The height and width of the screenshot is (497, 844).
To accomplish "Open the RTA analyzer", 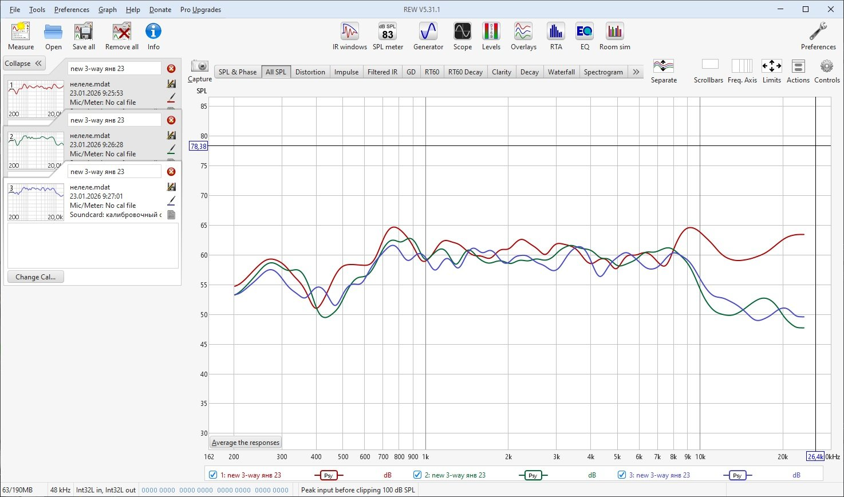I will tap(556, 37).
